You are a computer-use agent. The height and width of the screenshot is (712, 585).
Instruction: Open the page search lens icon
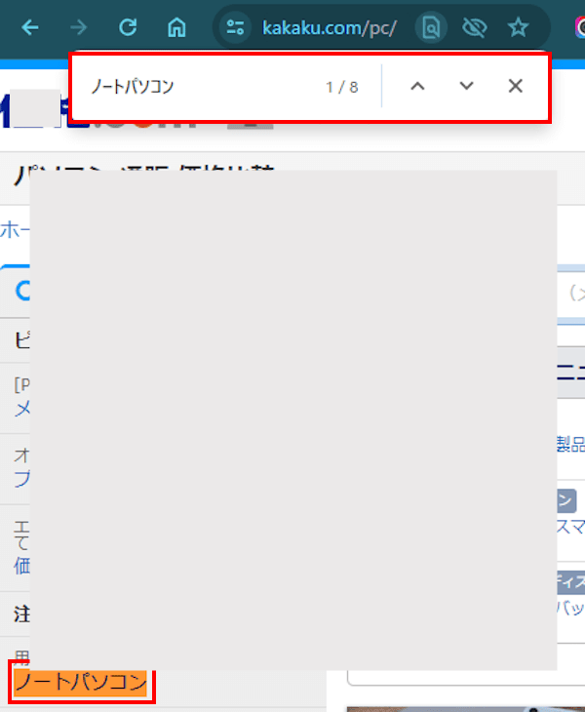(x=431, y=28)
